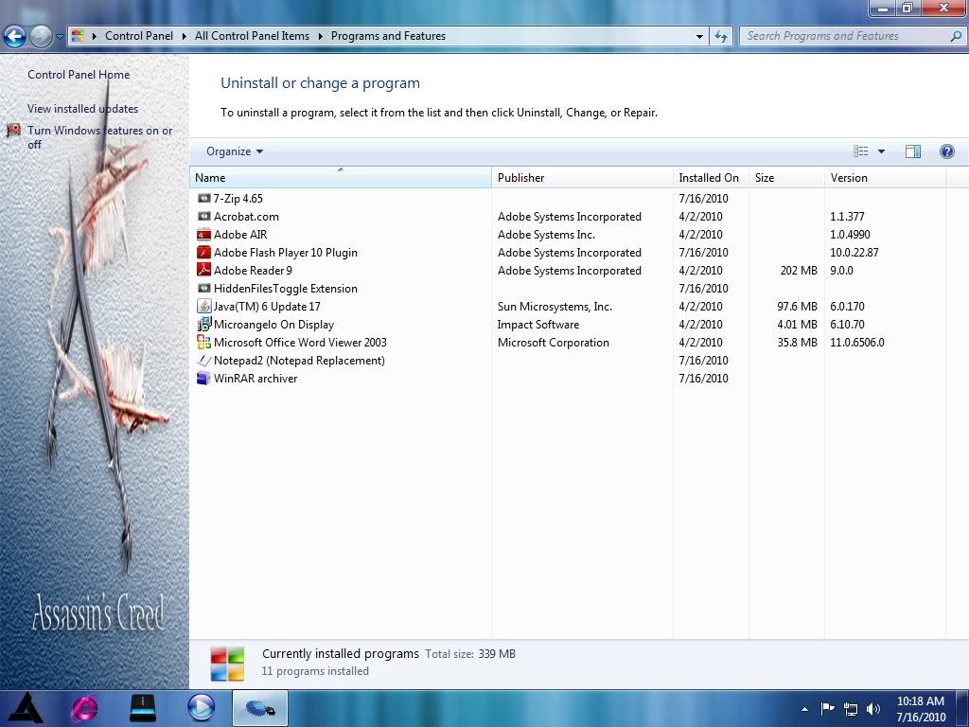Expand the arrow after Control Panel breadcrumb
The height and width of the screenshot is (727, 969).
point(185,37)
